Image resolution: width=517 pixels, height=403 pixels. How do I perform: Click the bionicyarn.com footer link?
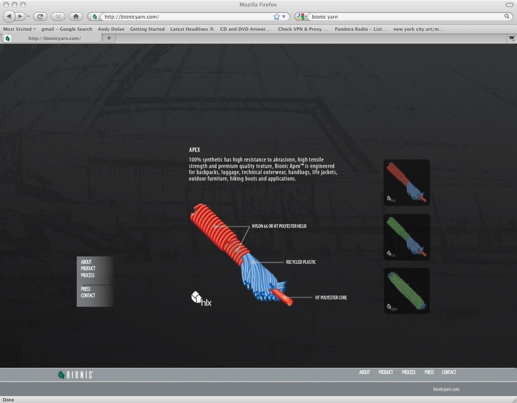(x=446, y=389)
